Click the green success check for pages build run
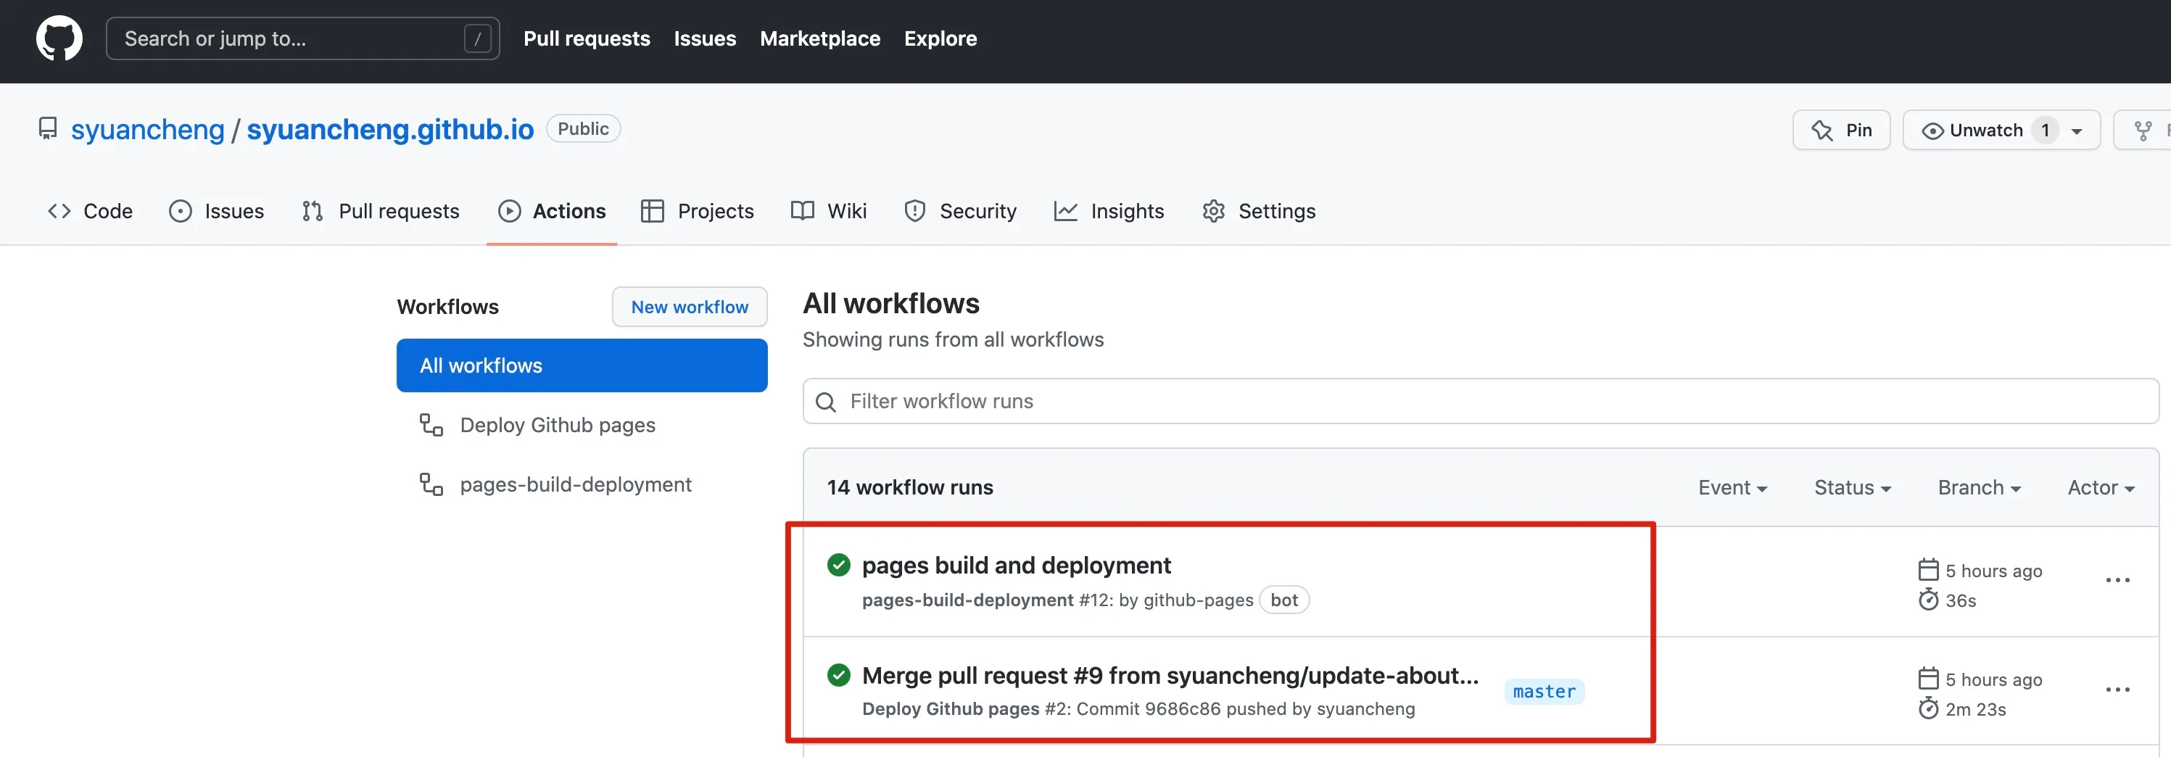2171x757 pixels. click(838, 565)
